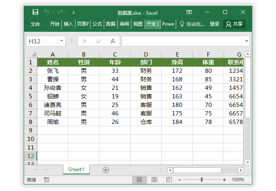Click the previous sheet navigation arrow
Viewport: 276px width, 191px height.
click(x=35, y=170)
